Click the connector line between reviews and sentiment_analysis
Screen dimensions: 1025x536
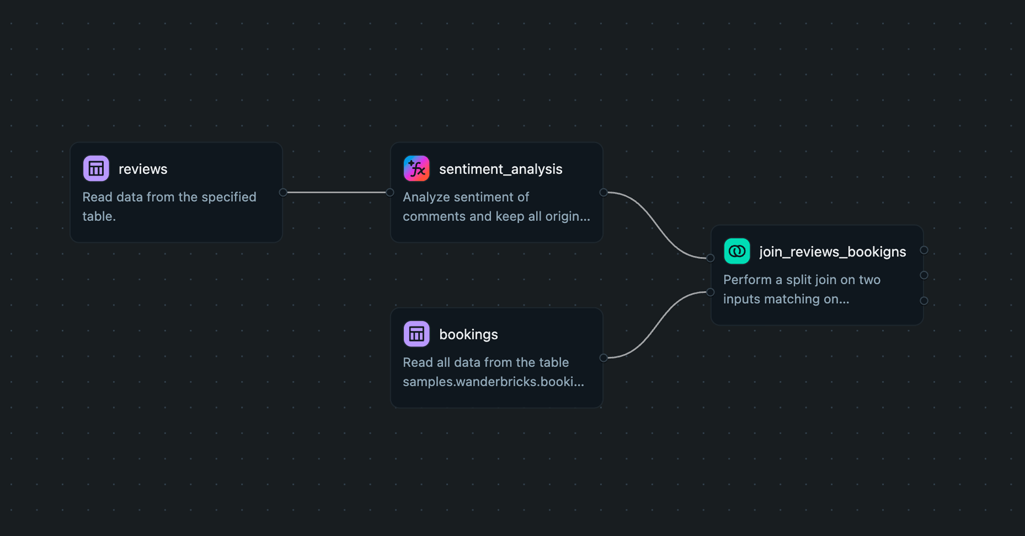(x=337, y=192)
